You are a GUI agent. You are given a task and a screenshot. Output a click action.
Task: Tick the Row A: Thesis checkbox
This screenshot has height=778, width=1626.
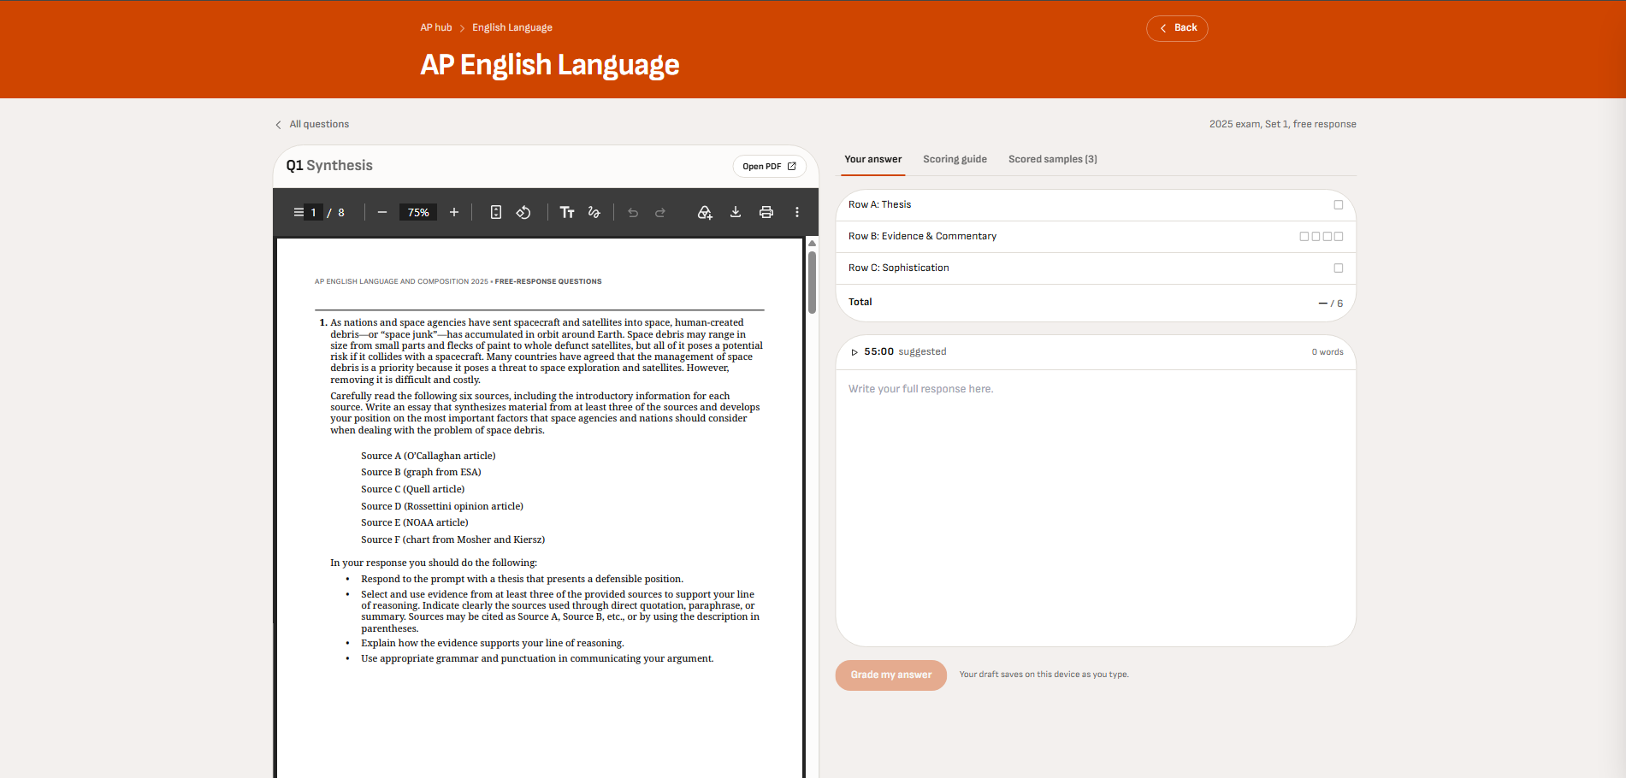pyautogui.click(x=1339, y=205)
